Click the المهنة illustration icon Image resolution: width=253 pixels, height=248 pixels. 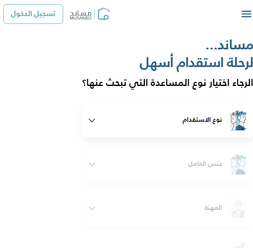pyautogui.click(x=238, y=209)
